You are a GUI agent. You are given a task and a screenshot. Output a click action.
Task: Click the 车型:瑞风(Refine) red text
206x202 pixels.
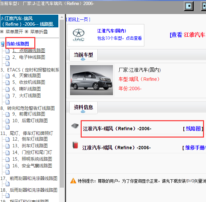(x=139, y=79)
